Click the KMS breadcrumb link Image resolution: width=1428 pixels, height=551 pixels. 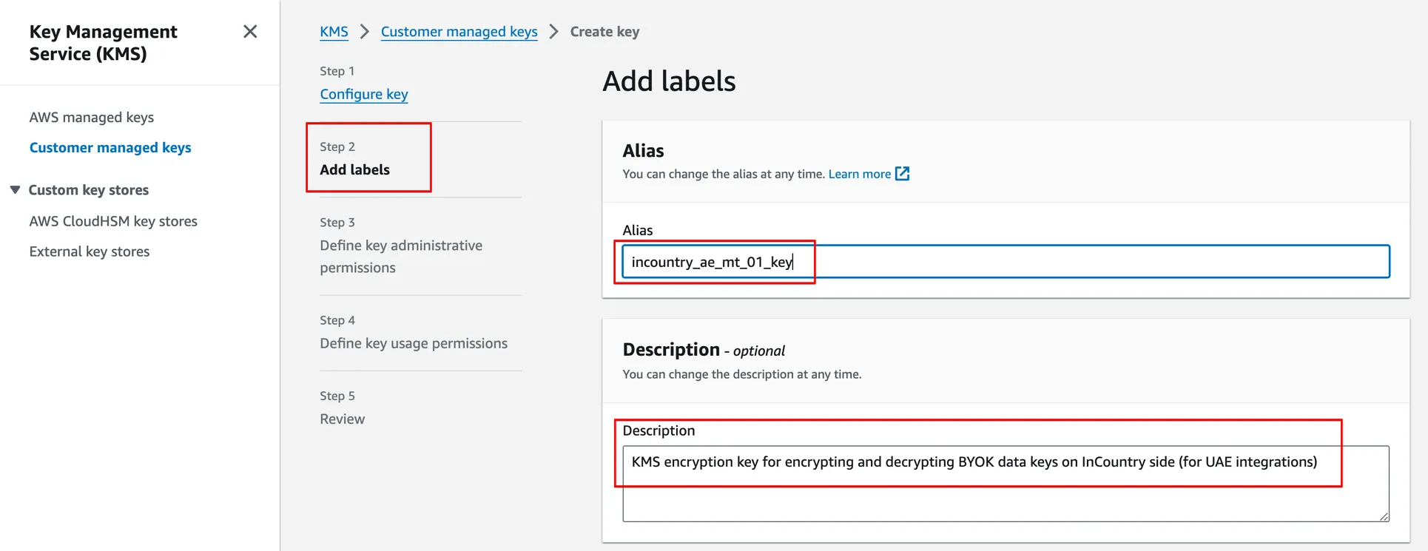coord(334,32)
